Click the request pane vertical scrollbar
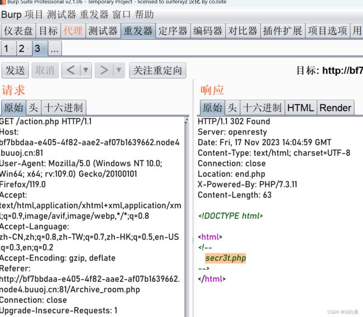Image resolution: width=363 pixels, height=317 pixels. pyautogui.click(x=187, y=217)
